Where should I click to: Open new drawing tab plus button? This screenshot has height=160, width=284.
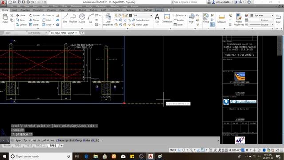pos(83,33)
